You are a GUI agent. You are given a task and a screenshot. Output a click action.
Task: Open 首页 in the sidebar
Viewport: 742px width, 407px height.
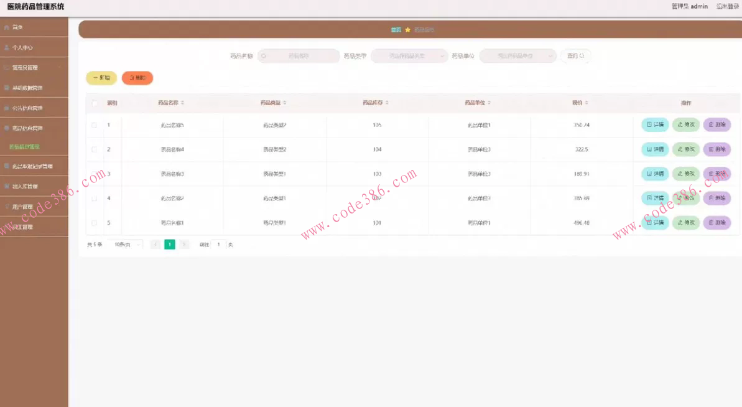[x=34, y=27]
